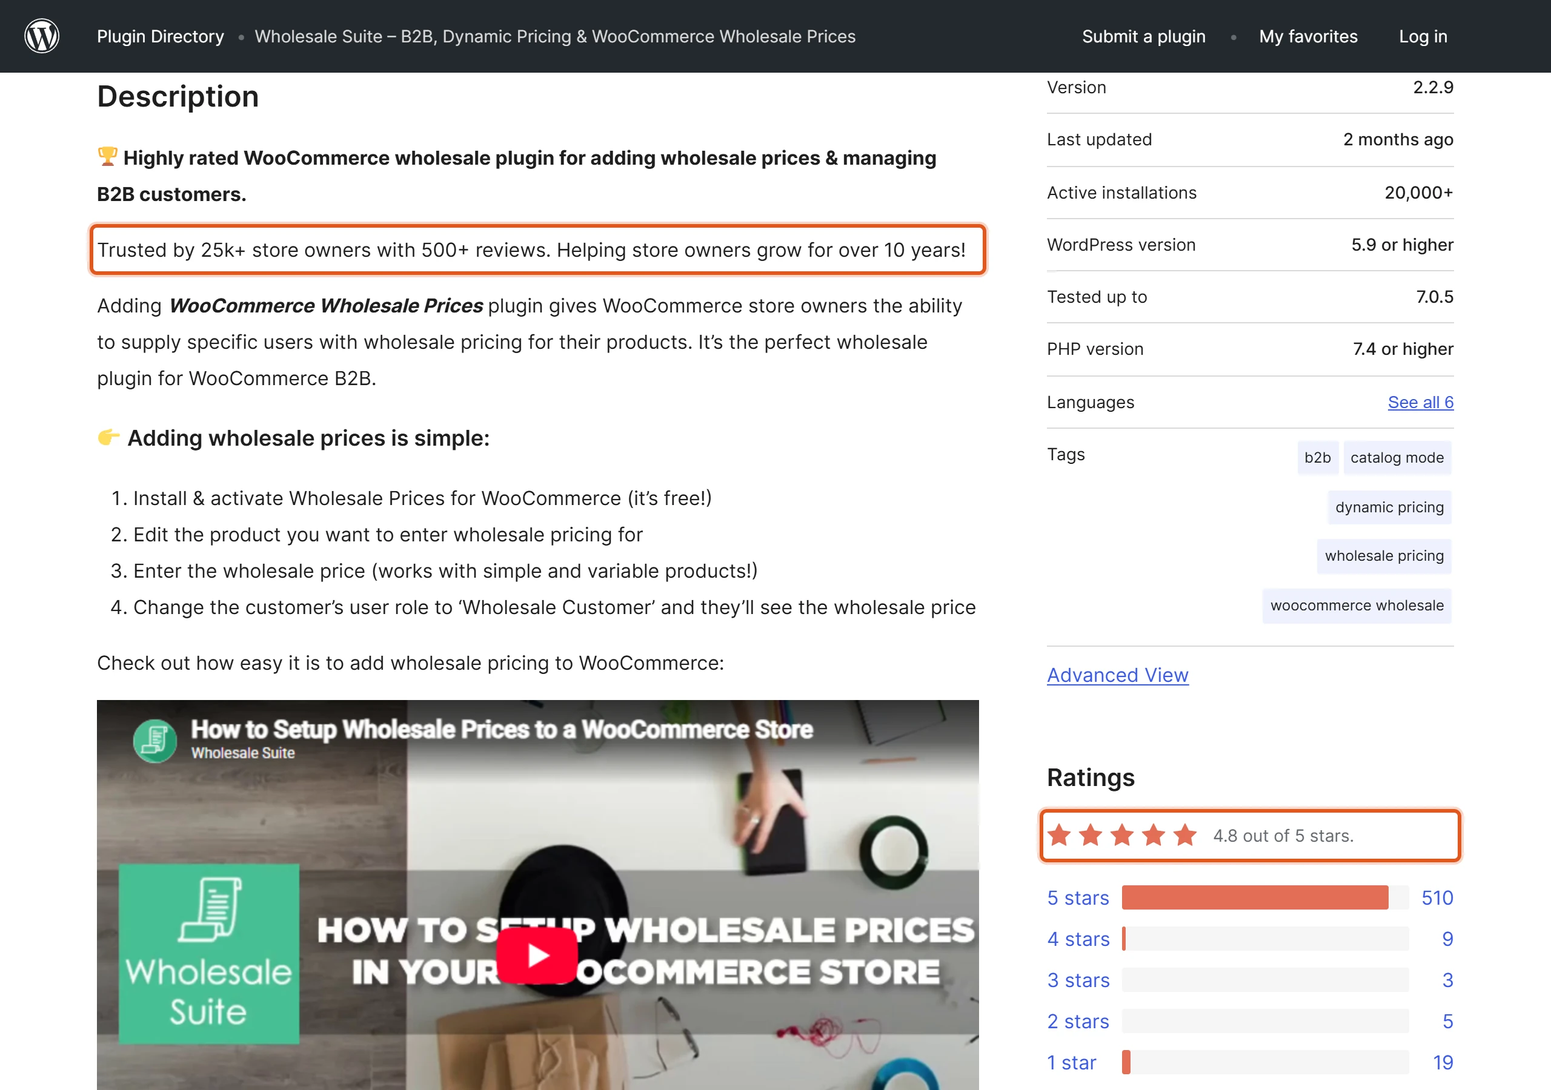Viewport: 1551px width, 1090px height.
Task: Select the b2b tag
Action: click(1317, 457)
